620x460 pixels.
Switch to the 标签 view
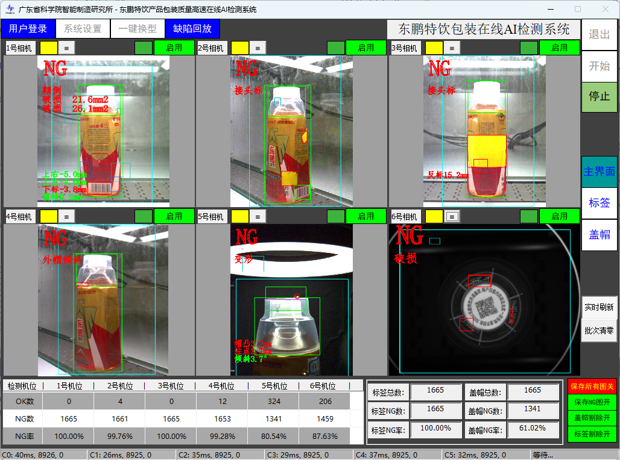point(599,203)
